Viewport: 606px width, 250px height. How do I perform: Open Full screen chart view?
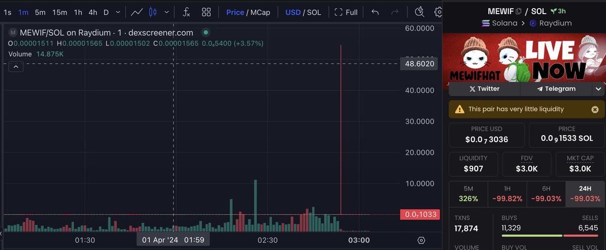coord(346,12)
